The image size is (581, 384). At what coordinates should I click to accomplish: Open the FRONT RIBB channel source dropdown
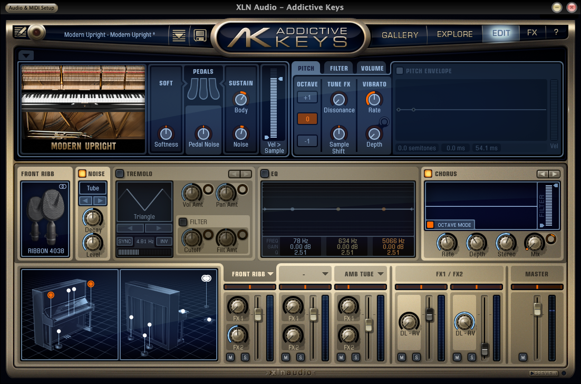[x=250, y=274]
